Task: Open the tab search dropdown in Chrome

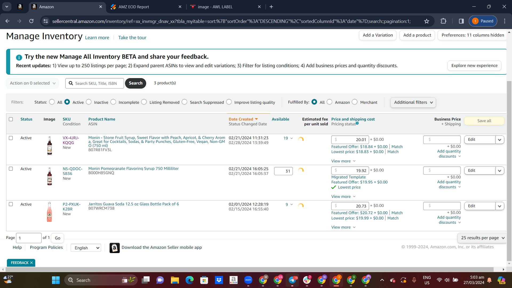Action: (7, 7)
